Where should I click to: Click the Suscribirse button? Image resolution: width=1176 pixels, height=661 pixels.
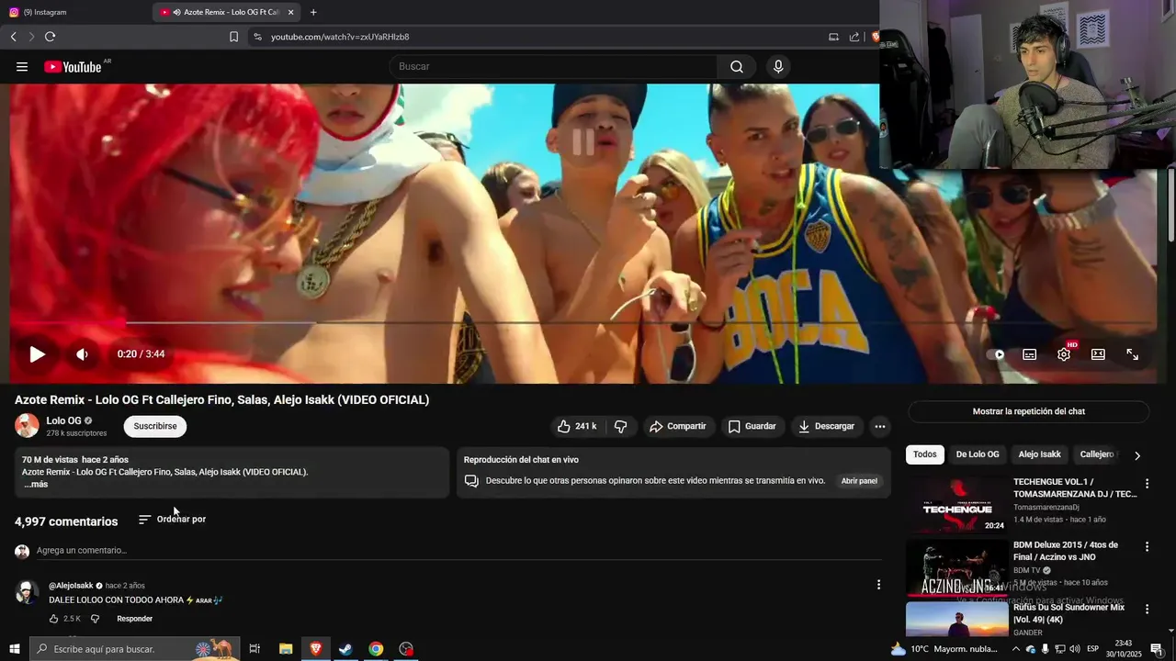pos(155,426)
